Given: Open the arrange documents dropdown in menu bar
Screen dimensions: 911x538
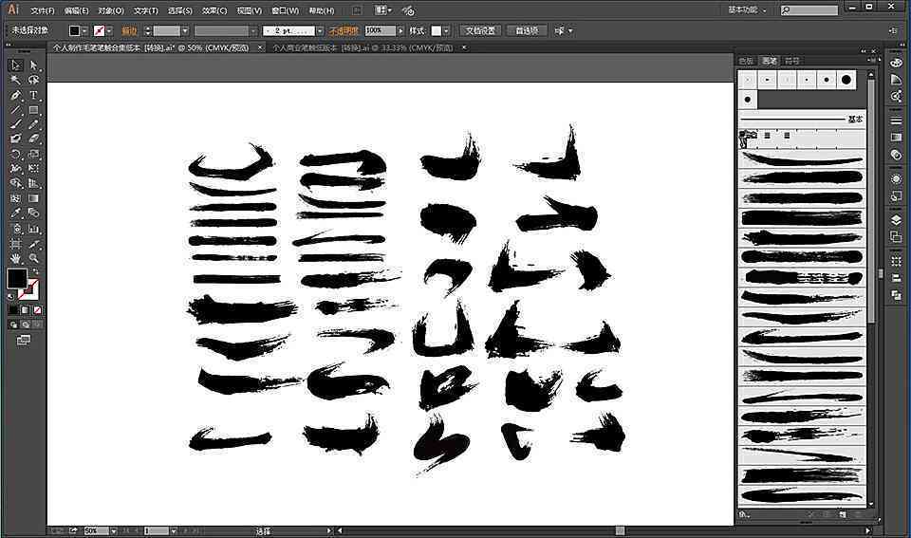Looking at the screenshot, I should point(382,9).
